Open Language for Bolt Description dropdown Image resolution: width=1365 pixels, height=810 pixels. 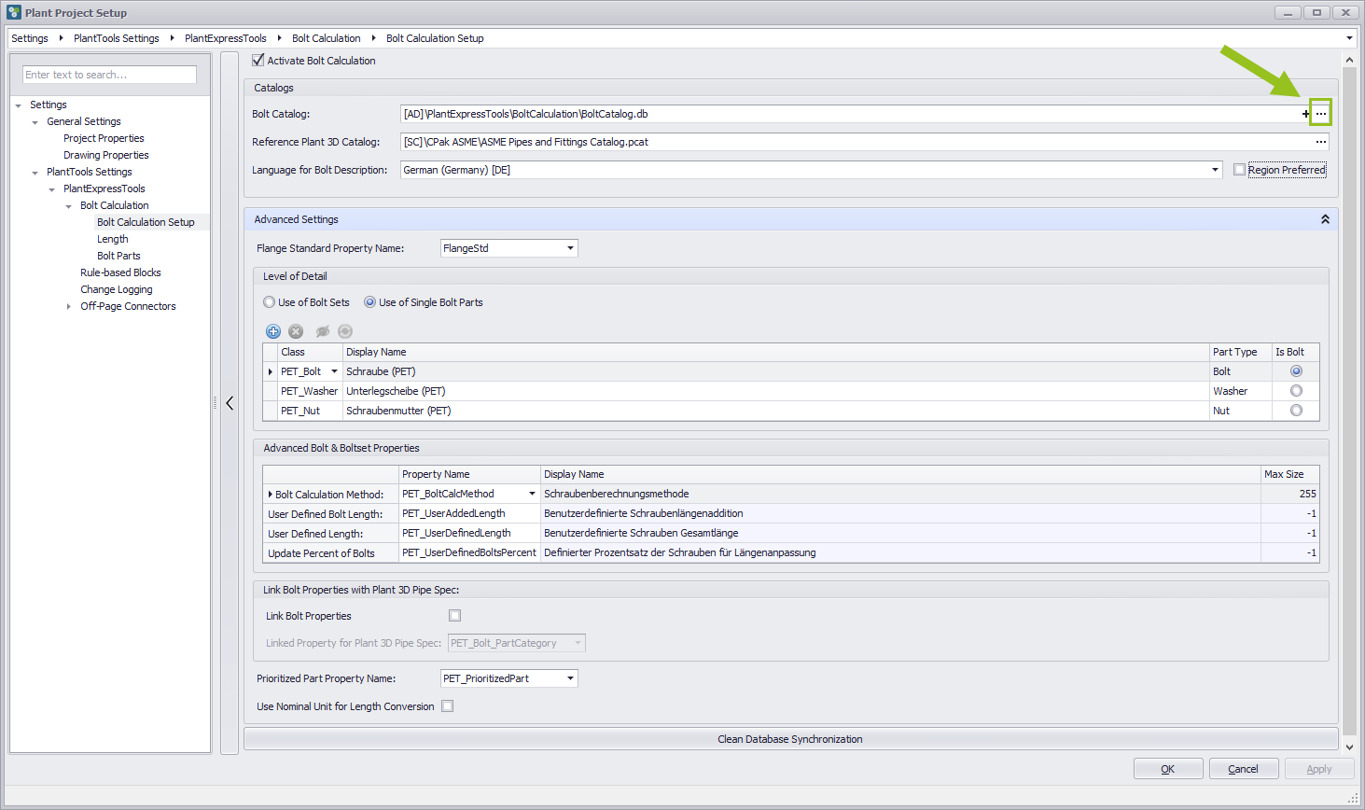pos(1215,170)
